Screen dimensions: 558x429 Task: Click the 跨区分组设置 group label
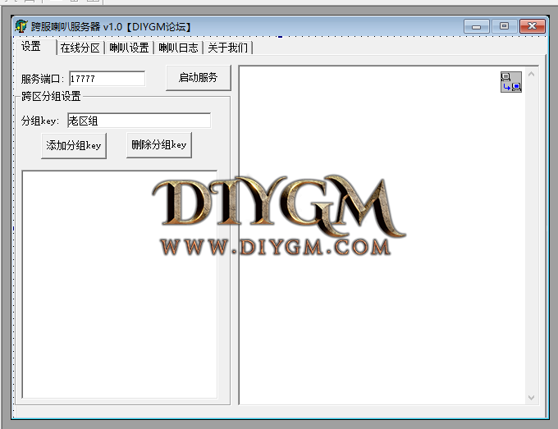(51, 96)
